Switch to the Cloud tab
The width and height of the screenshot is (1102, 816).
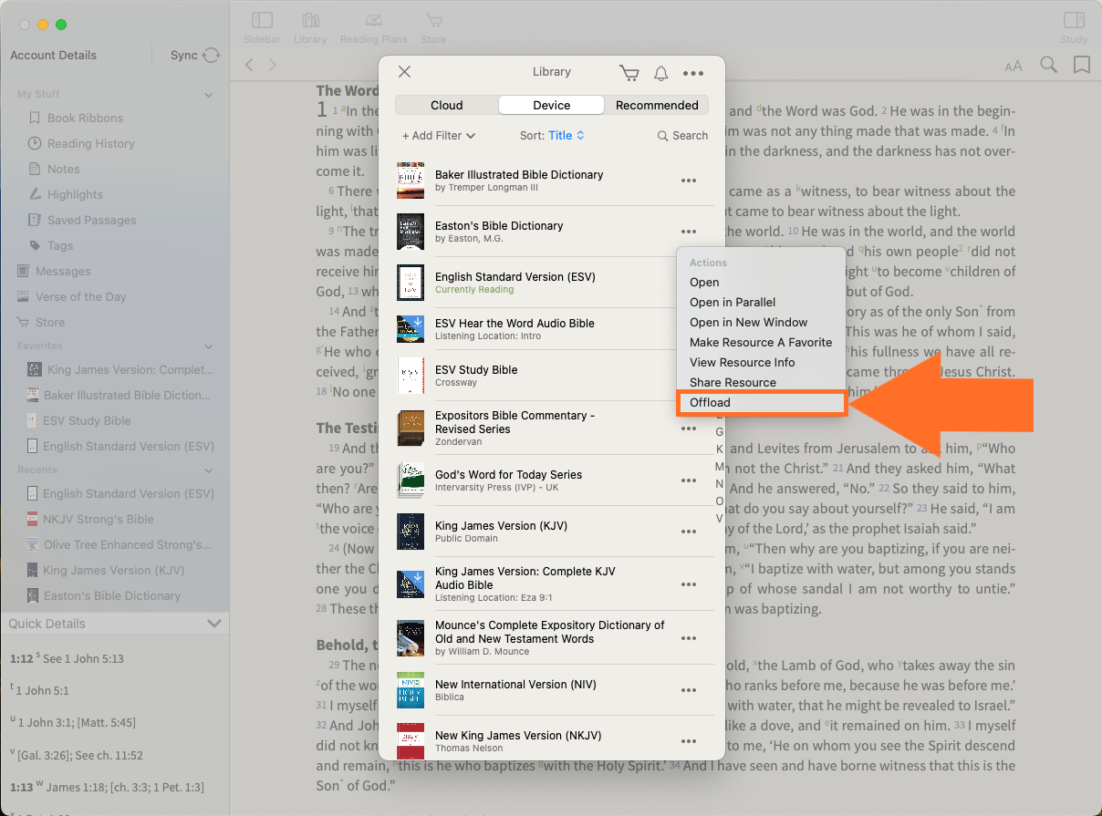click(x=447, y=105)
